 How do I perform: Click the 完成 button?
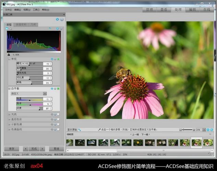pyautogui.click(x=34, y=149)
